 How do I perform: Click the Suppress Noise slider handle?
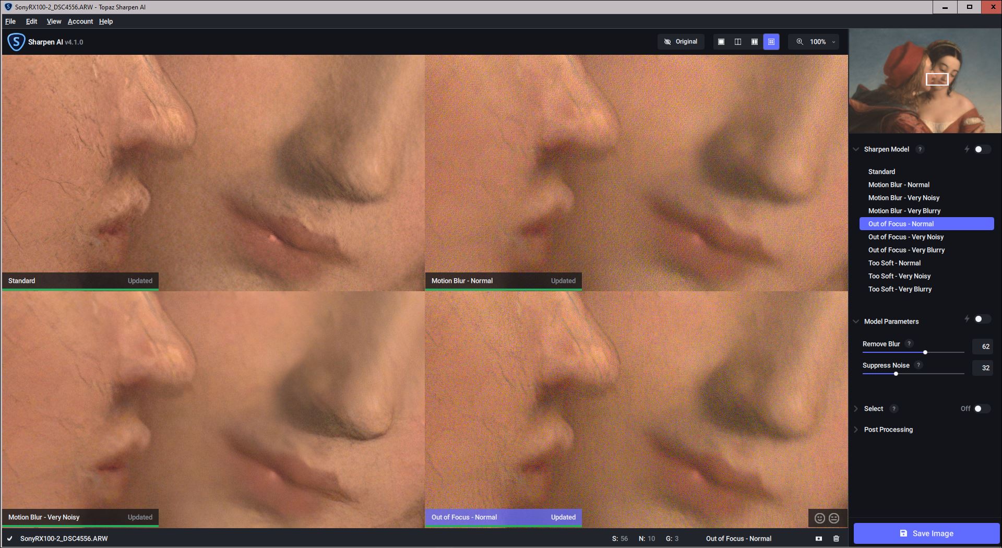pyautogui.click(x=896, y=374)
